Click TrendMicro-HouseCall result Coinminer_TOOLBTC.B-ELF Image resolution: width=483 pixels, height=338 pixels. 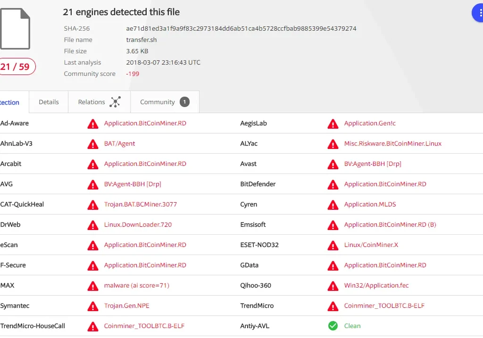[x=144, y=326]
